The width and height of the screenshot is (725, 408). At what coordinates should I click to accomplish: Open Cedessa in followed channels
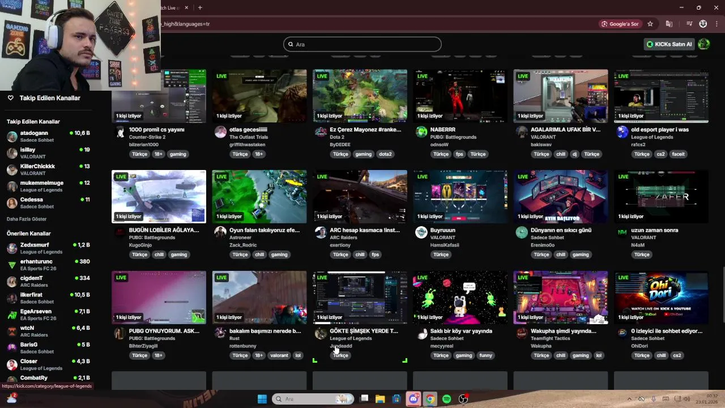tap(48, 203)
